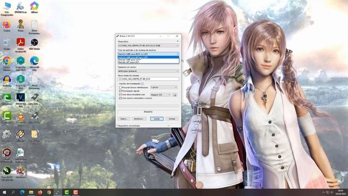Screen dimensions: 348x196
Task: Open the This PC desktop icon
Action: click(7, 9)
